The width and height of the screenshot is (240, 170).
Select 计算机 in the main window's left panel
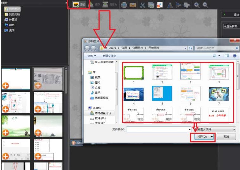point(11,20)
